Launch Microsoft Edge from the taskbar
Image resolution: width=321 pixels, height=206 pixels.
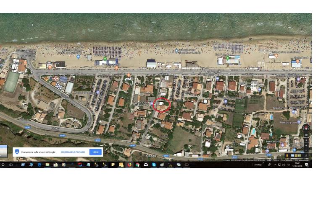click(39, 165)
